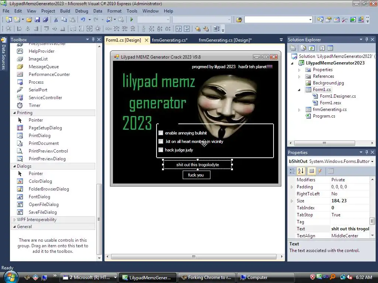Collapse the Dialogs toolbox group

[14, 166]
